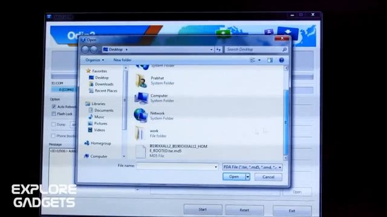Click into the File name input field
Viewport: 387px width, 217px height.
pos(177,167)
